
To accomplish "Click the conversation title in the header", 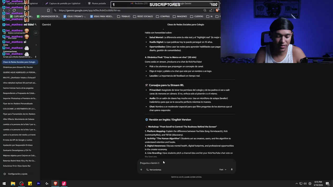I will (186, 24).
